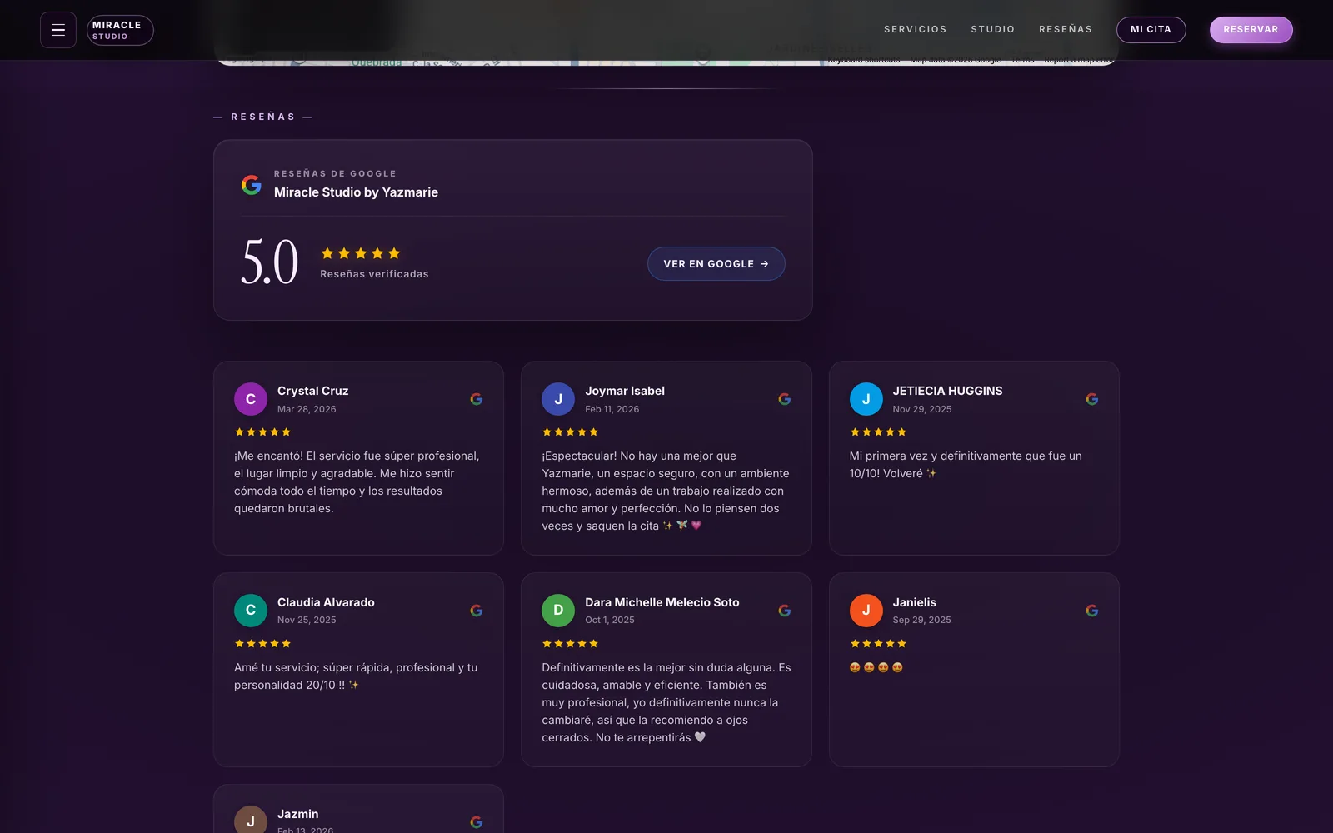1333x833 pixels.
Task: Click Joymar Isabel's blue J avatar
Action: [x=558, y=399]
